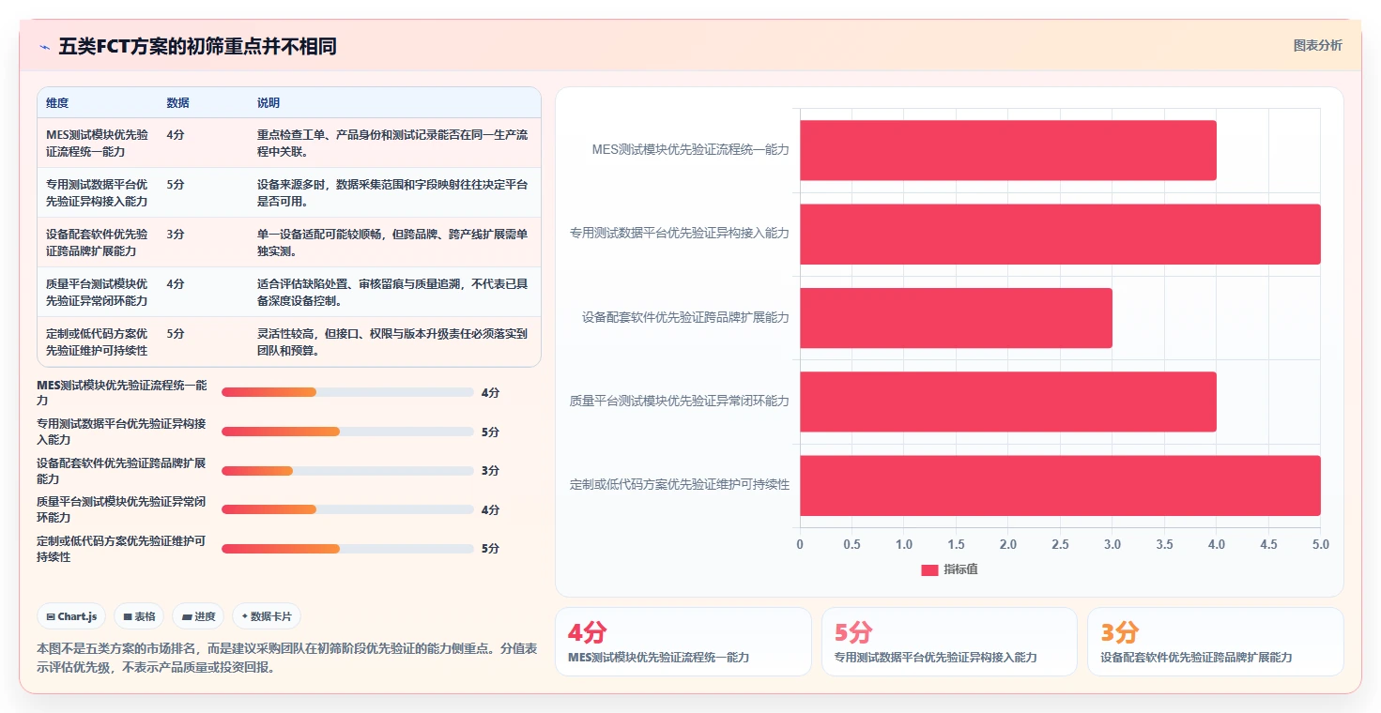Click the page title 五类FCT方案的初筛重点并不相同
The image size is (1381, 713).
click(x=197, y=47)
